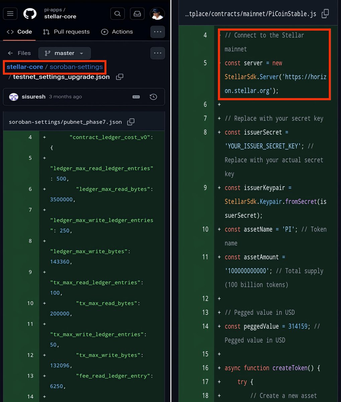Viewport: 341px width, 402px height.
Task: Select the testnet_settings_upgrade.json file name
Action: pos(61,77)
